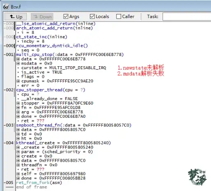Click the grayed Down frame button
211x191 pixels.
point(42,16)
